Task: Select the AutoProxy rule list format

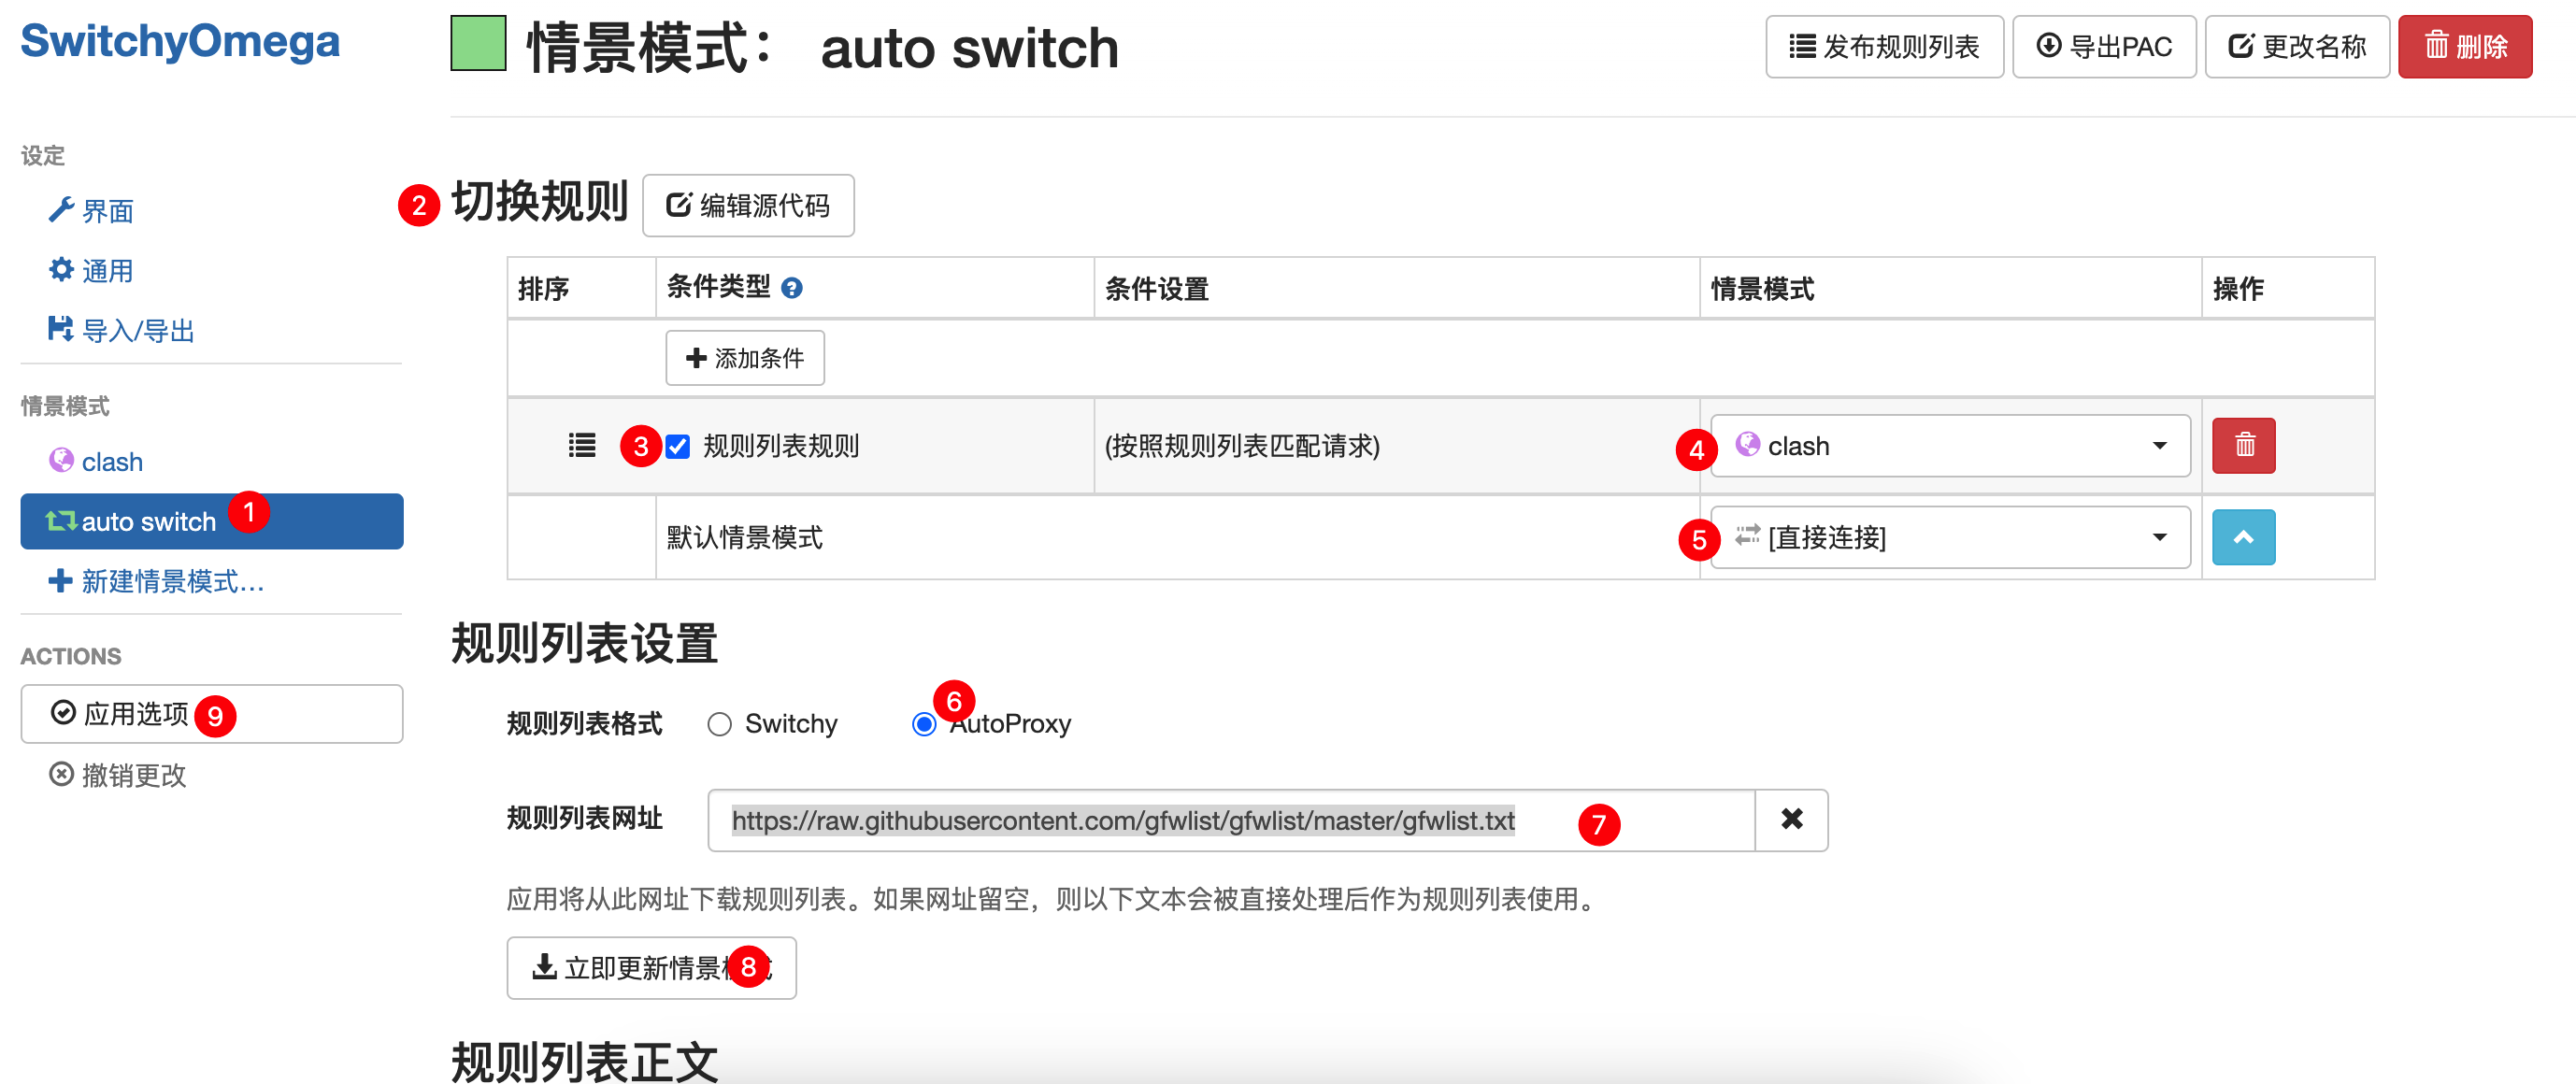Action: (x=924, y=724)
